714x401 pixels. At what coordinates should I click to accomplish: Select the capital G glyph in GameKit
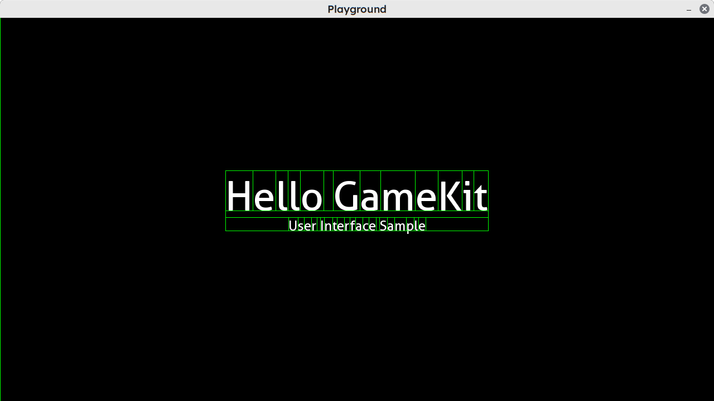347,195
